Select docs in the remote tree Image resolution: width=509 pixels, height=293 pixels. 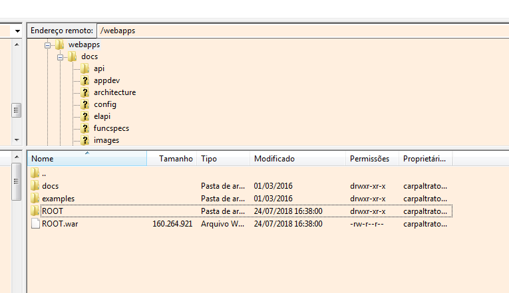pos(89,56)
